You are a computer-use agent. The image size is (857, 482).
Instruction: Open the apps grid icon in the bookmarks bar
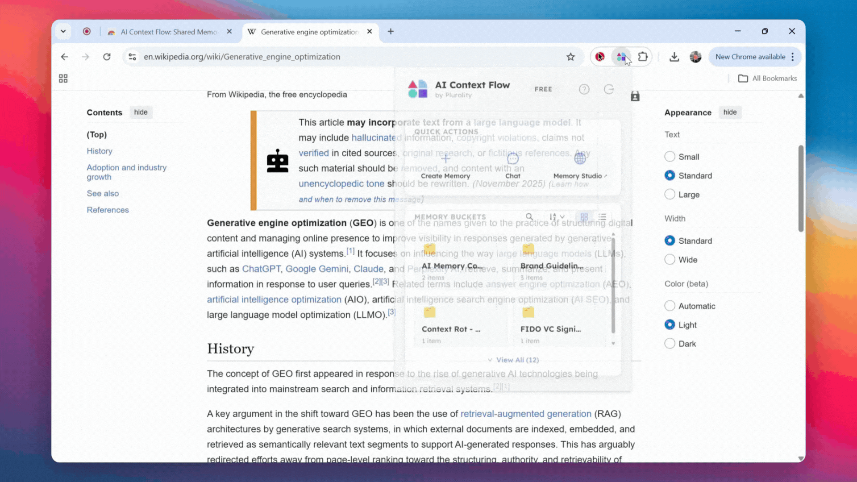pos(63,79)
